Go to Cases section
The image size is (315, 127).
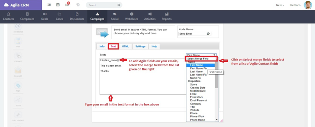(x=60, y=17)
